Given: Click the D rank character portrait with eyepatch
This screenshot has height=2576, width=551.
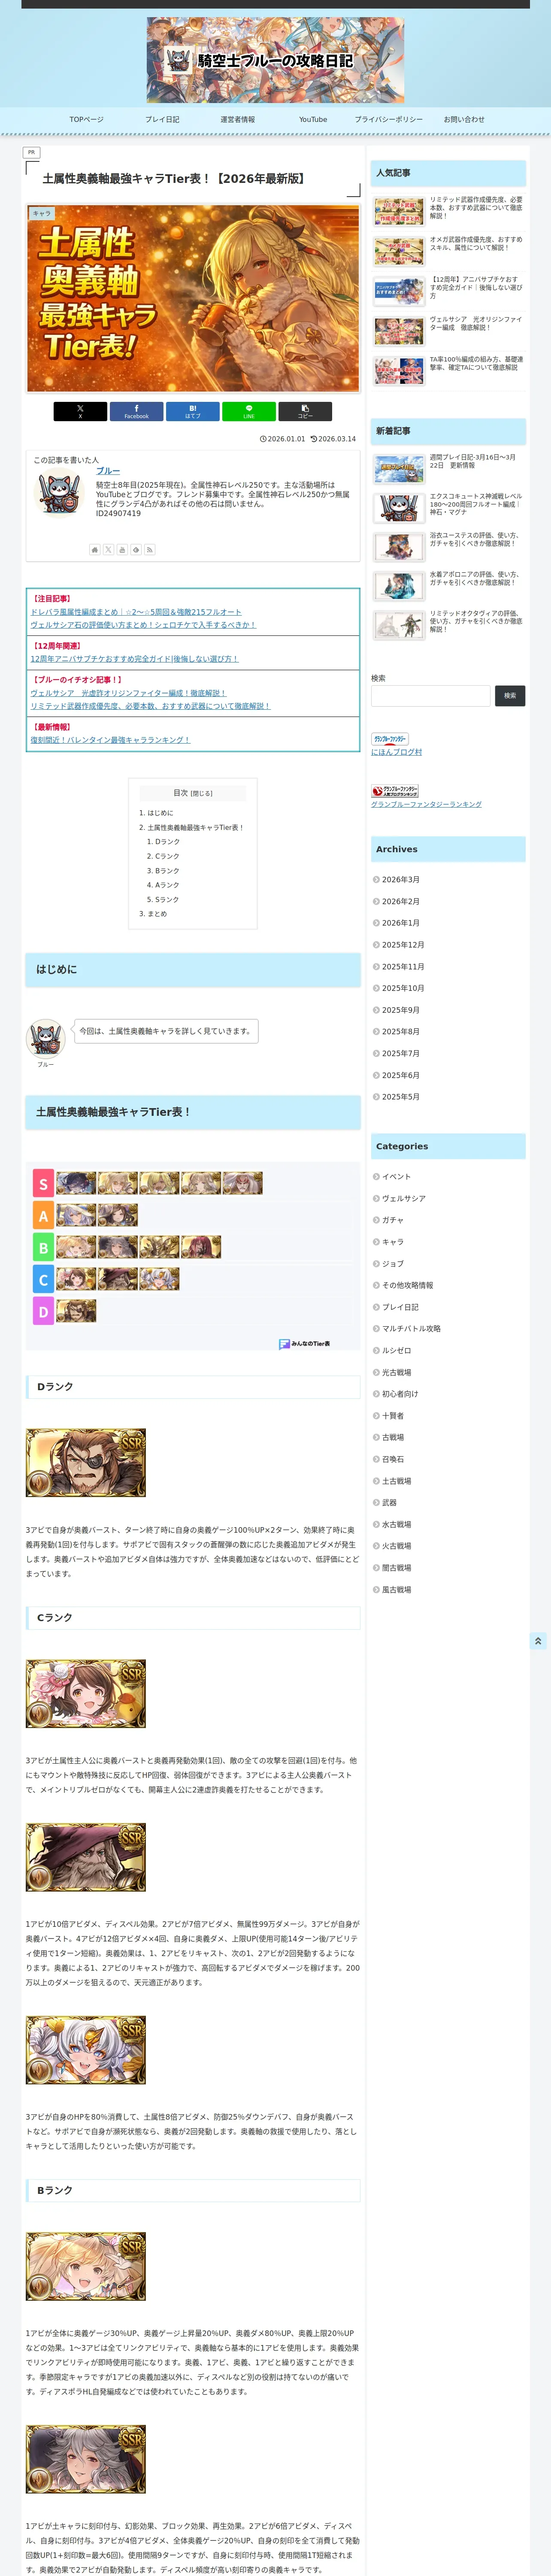Looking at the screenshot, I should [x=86, y=1463].
